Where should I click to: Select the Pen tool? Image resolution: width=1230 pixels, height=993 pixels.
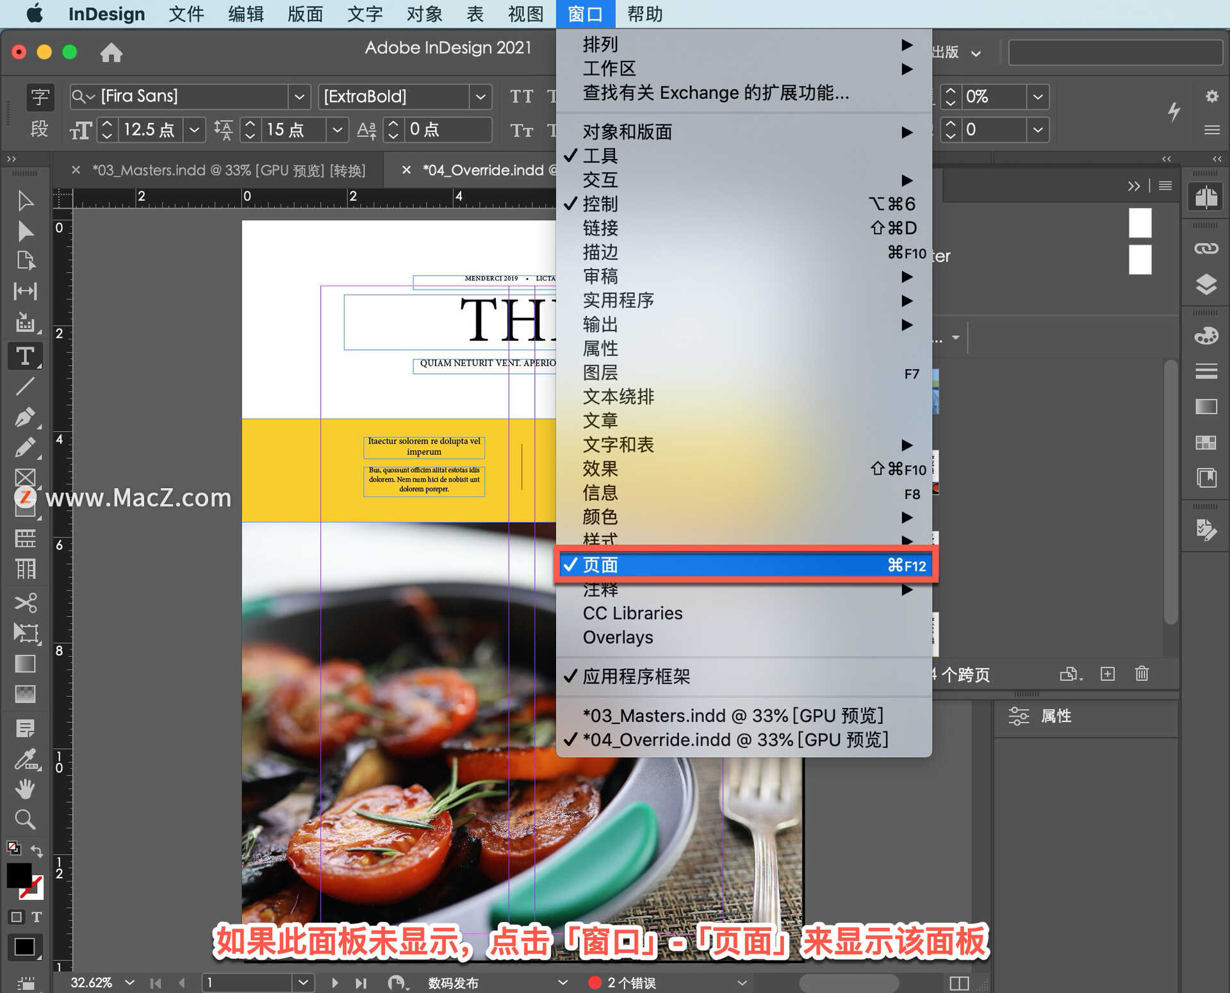[x=25, y=417]
